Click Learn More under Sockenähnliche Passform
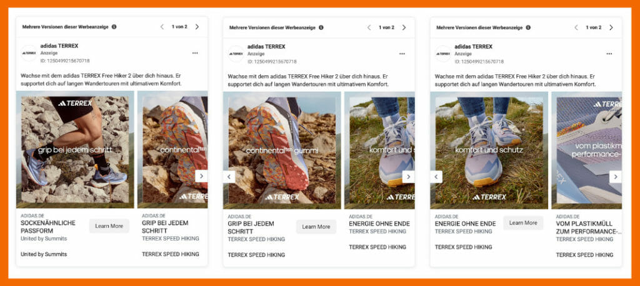Screen dimensions: 640x286 [x=109, y=226]
